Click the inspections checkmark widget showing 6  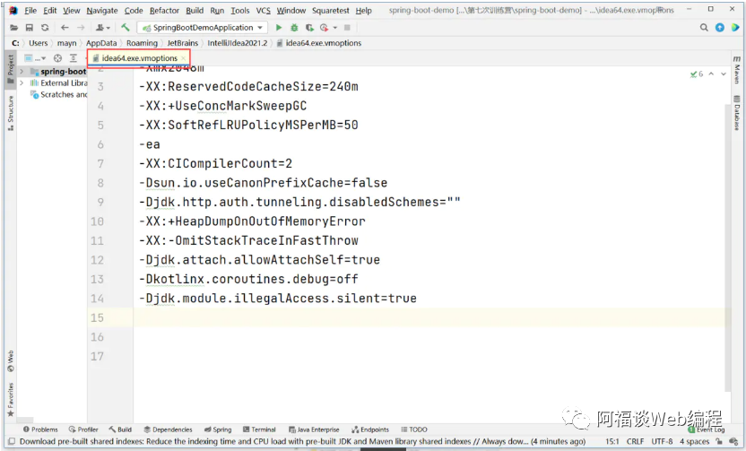[697, 74]
